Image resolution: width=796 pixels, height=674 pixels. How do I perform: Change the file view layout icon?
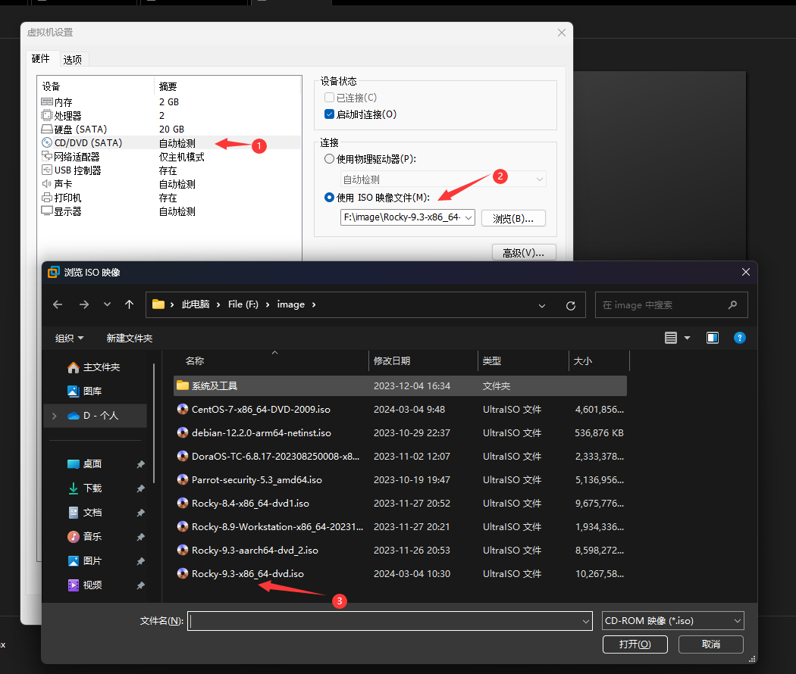pos(671,338)
